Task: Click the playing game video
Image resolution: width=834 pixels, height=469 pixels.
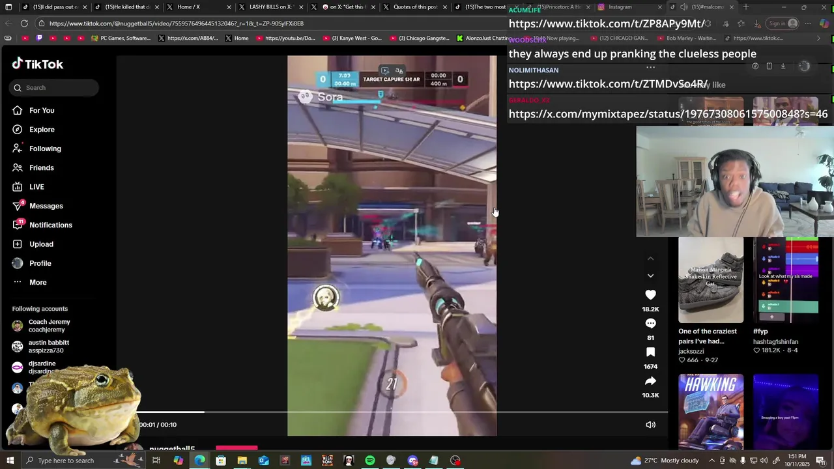Action: 392,246
